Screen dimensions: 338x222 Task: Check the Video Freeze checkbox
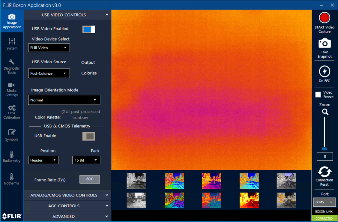click(x=318, y=94)
